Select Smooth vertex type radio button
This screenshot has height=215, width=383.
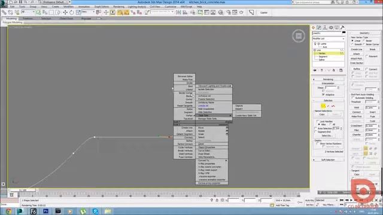[352, 44]
